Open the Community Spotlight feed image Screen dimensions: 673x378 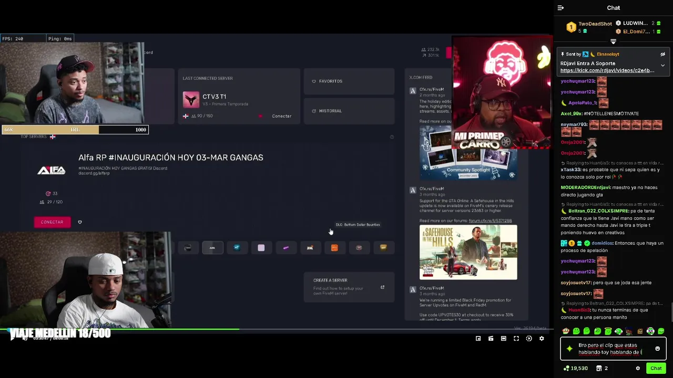pos(468,152)
